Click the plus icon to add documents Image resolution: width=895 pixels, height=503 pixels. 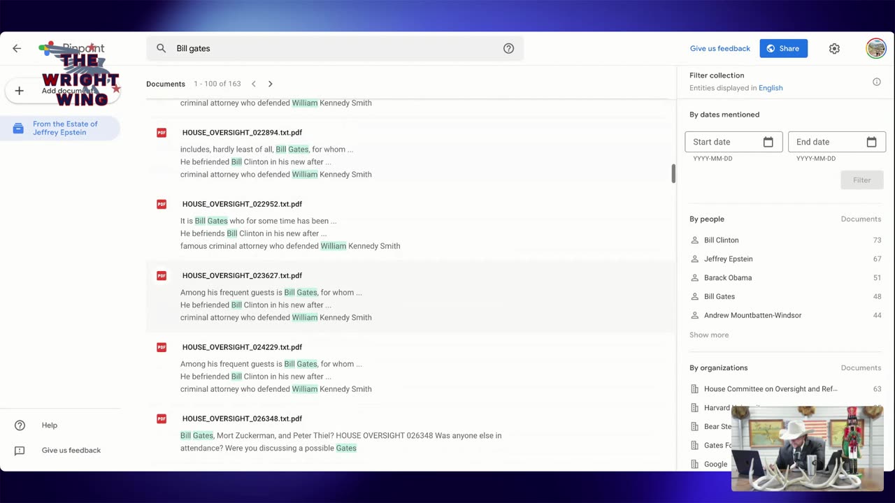coord(20,90)
